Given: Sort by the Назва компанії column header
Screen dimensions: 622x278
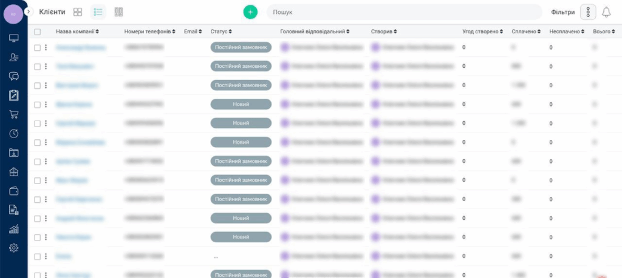Looking at the screenshot, I should 77,31.
